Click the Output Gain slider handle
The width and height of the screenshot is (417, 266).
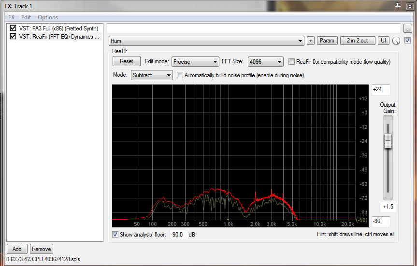[x=388, y=141]
